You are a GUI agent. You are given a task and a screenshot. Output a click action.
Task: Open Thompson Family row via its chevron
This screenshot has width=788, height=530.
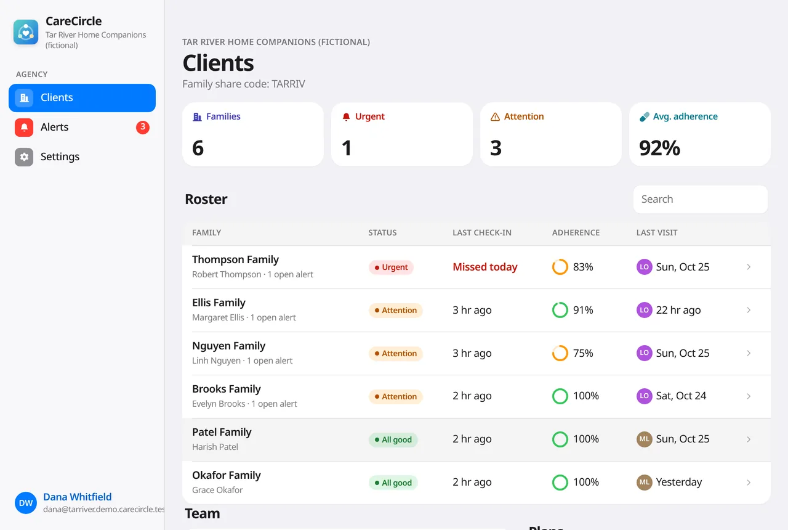(749, 267)
